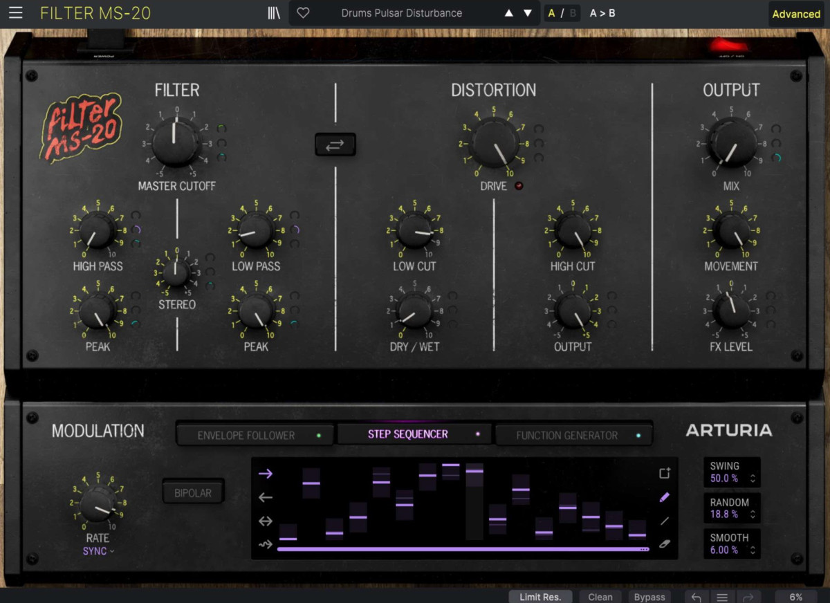
Task: Toggle Bypass of the effect
Action: pyautogui.click(x=649, y=597)
